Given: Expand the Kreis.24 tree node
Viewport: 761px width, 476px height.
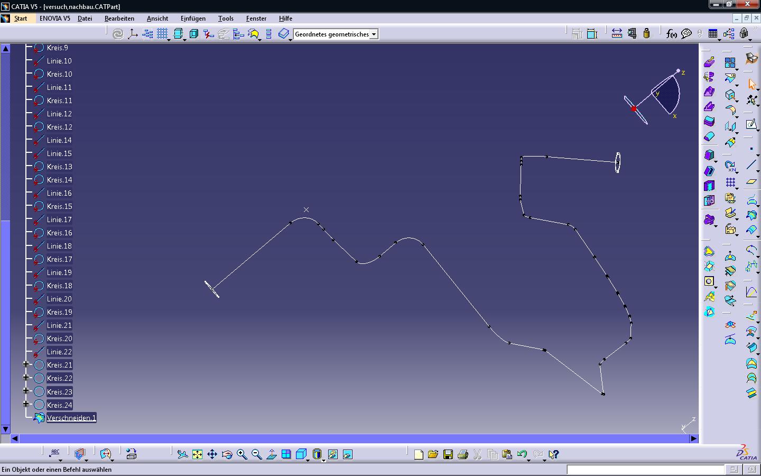Looking at the screenshot, I should (26, 404).
